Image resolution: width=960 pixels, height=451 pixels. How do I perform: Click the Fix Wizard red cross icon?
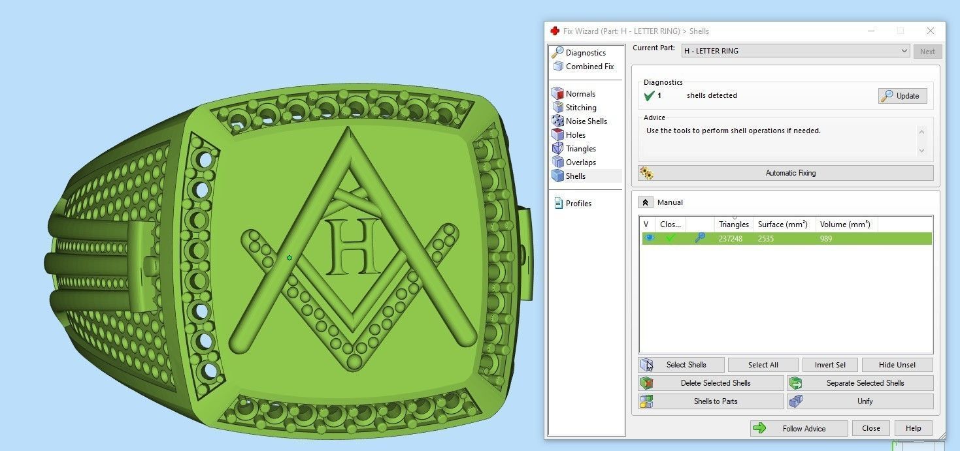click(555, 31)
